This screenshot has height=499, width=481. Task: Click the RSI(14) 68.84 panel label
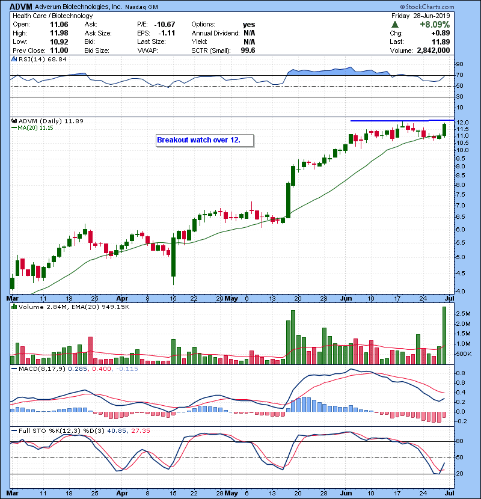[x=42, y=59]
